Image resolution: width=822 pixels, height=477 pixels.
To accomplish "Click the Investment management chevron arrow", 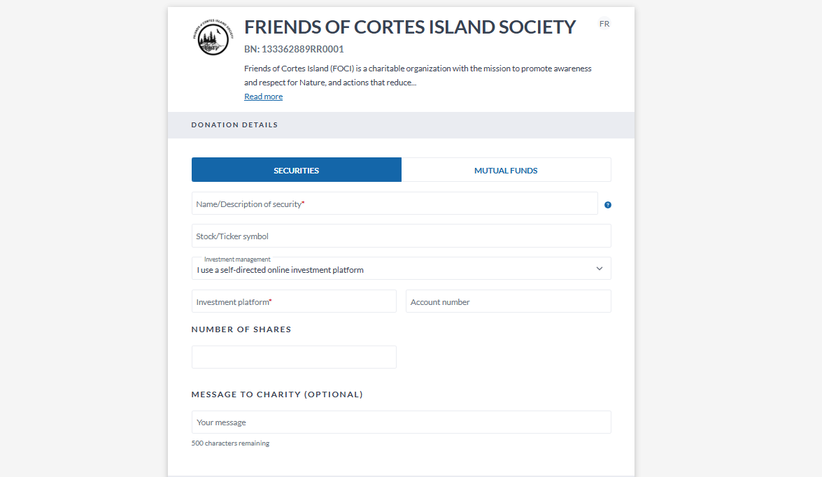I will 600,269.
